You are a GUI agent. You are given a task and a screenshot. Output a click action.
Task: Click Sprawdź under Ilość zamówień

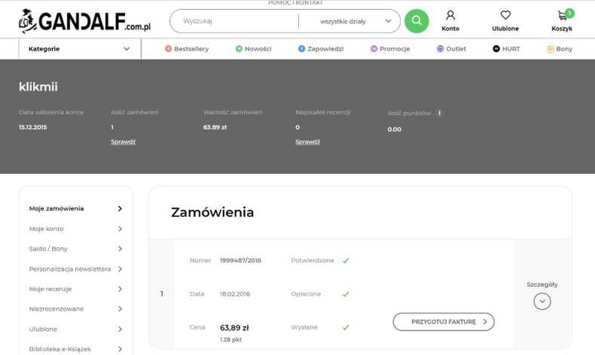(x=123, y=142)
